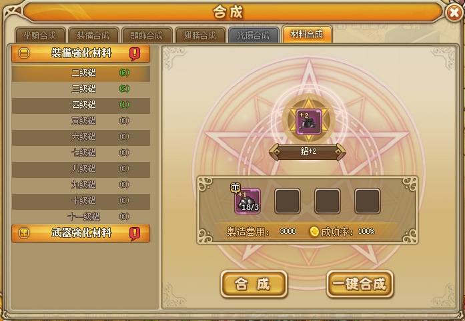Choose 十一級鋁 list entry
This screenshot has width=465, height=321.
click(x=81, y=216)
